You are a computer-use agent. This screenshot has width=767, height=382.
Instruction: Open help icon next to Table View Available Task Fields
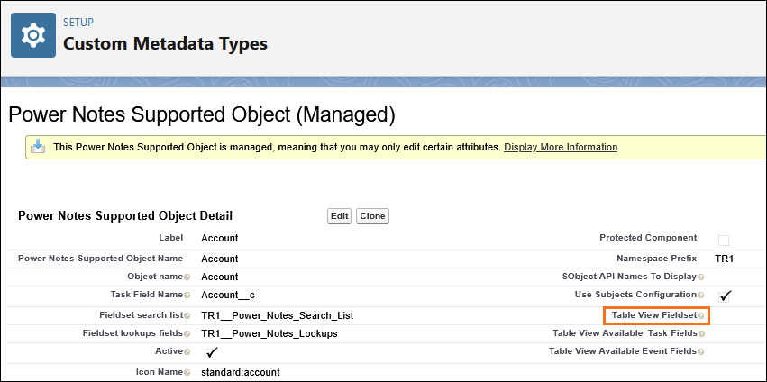[701, 334]
